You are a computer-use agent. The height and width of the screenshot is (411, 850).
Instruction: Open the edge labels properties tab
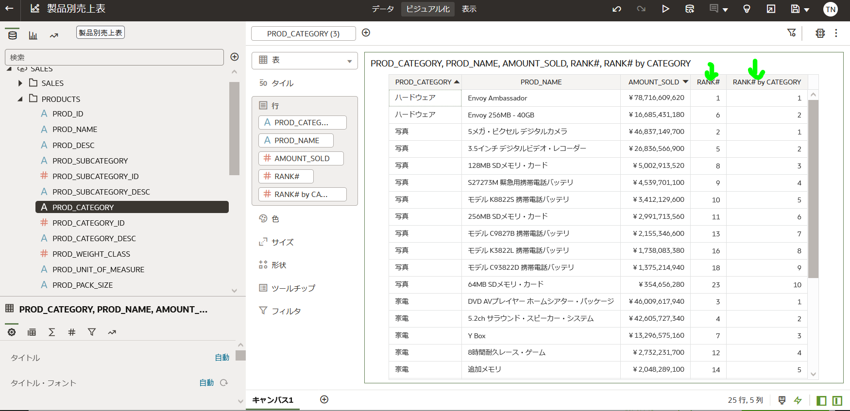[32, 332]
